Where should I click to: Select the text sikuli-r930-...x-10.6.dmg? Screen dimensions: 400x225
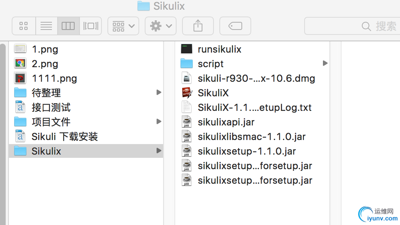(x=256, y=79)
